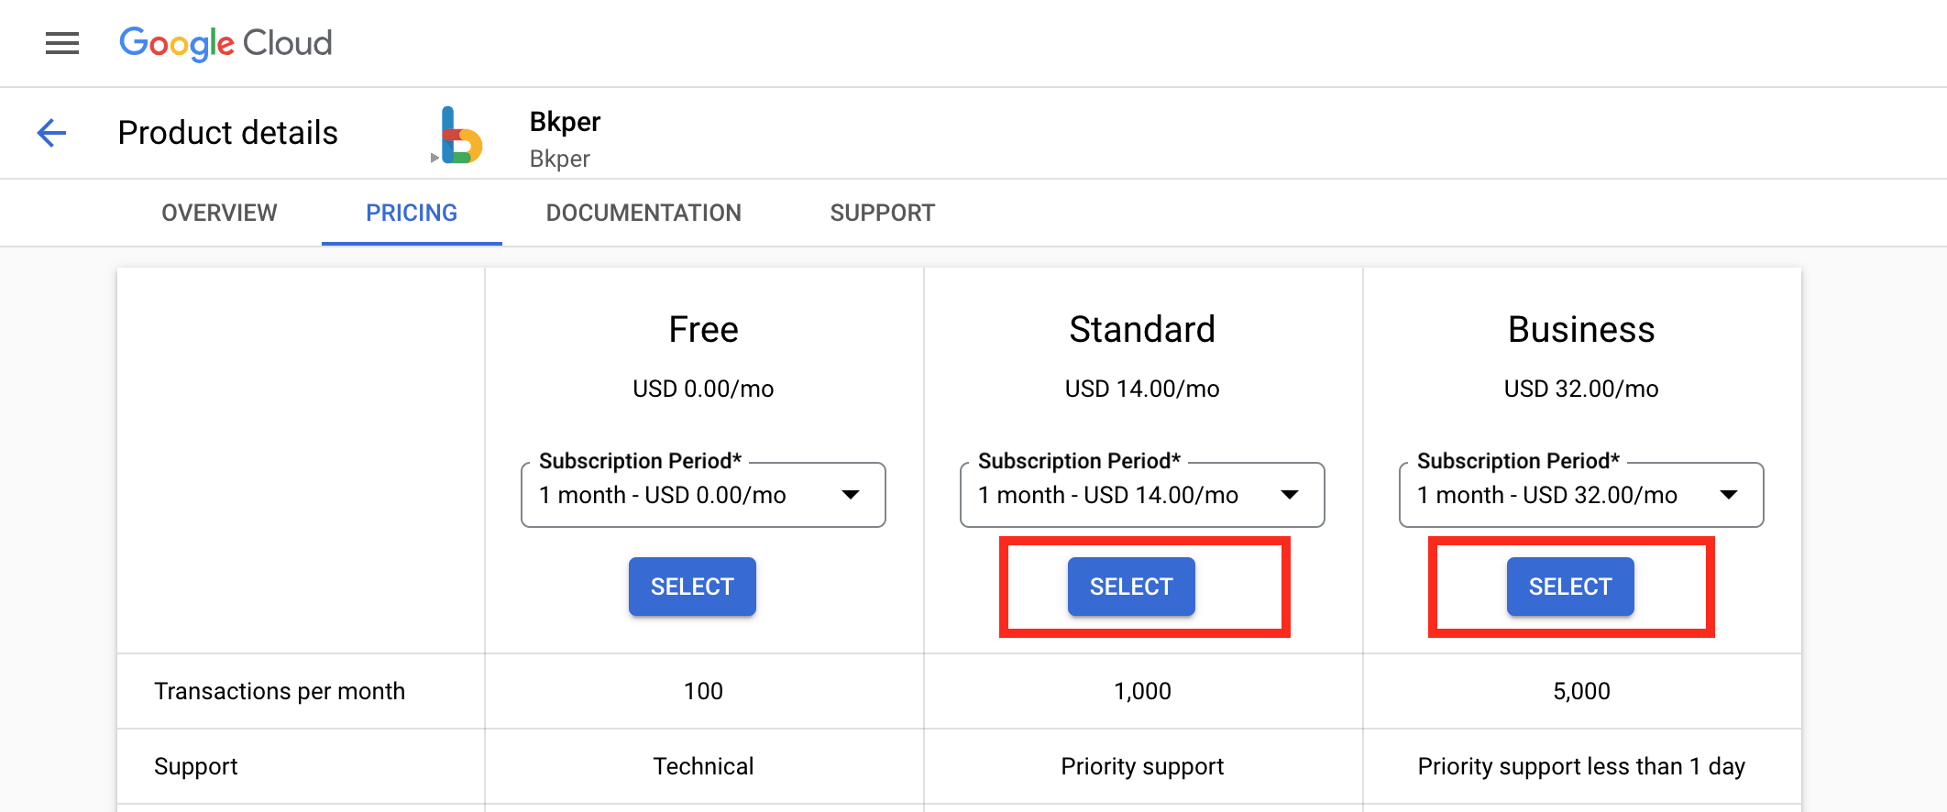Click the USD 14.00/mo price
This screenshot has width=1947, height=812.
(1142, 389)
